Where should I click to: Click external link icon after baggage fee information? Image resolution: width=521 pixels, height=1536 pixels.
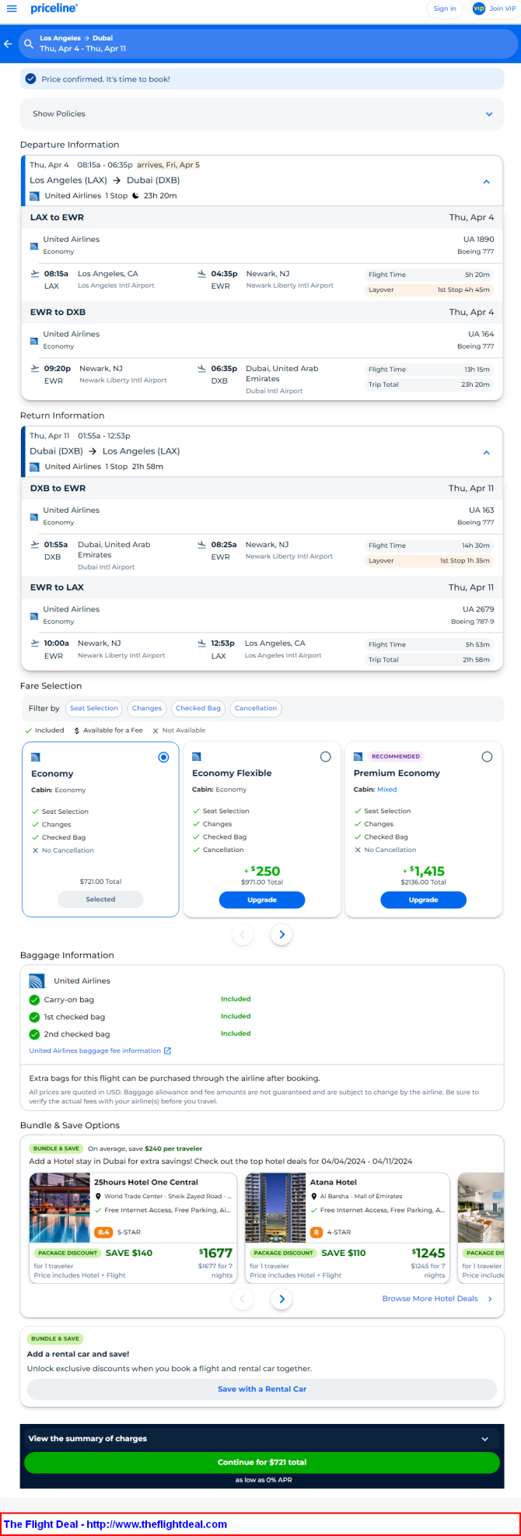(x=167, y=1050)
